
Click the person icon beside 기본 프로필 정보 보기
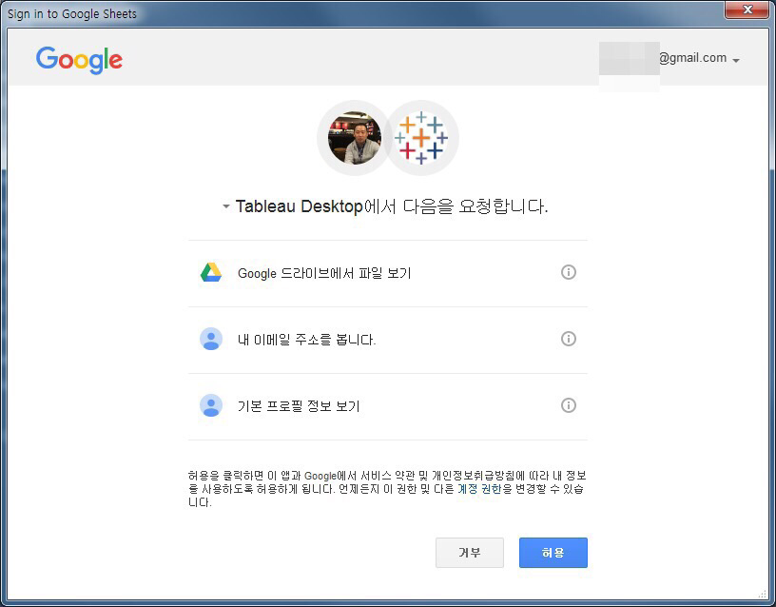click(211, 406)
